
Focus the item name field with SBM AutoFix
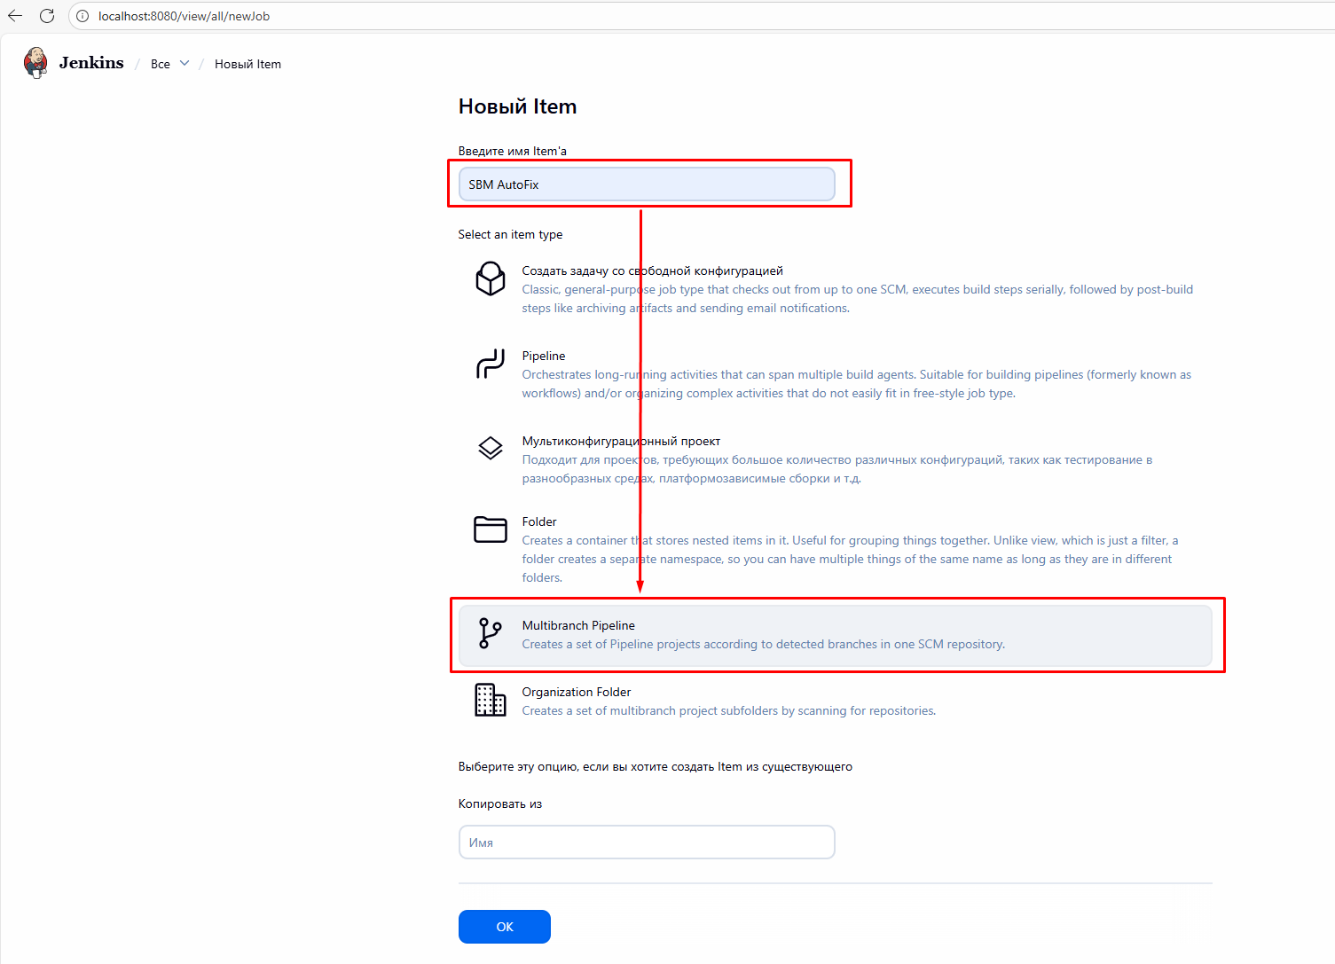click(x=647, y=184)
